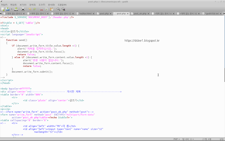
Task: Open Find with the magnifier icon
Action: 58,9
